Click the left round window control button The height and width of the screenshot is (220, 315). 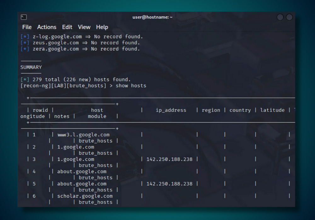(280, 17)
